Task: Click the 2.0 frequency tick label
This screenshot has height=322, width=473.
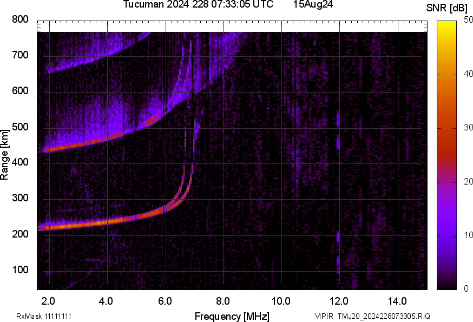Action: coord(49,300)
